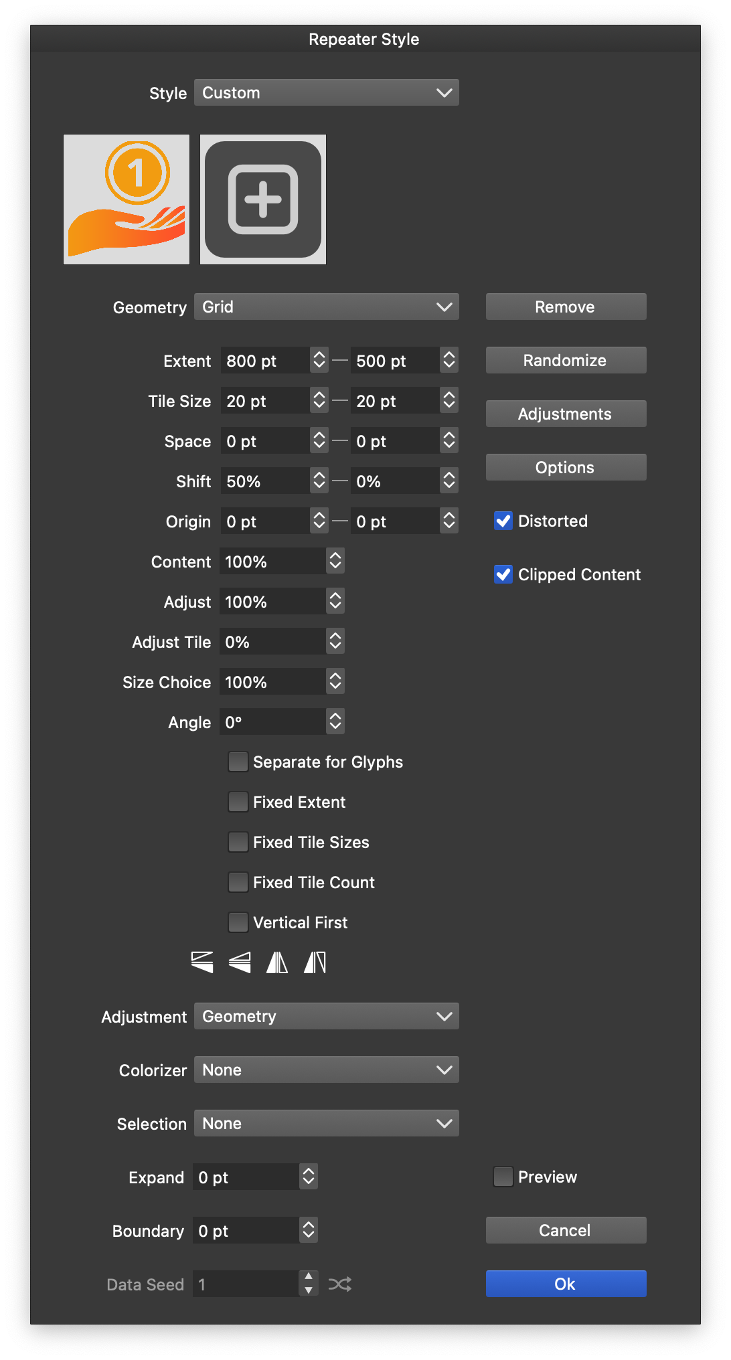
Task: Click the add new tile plus icon
Action: click(263, 199)
